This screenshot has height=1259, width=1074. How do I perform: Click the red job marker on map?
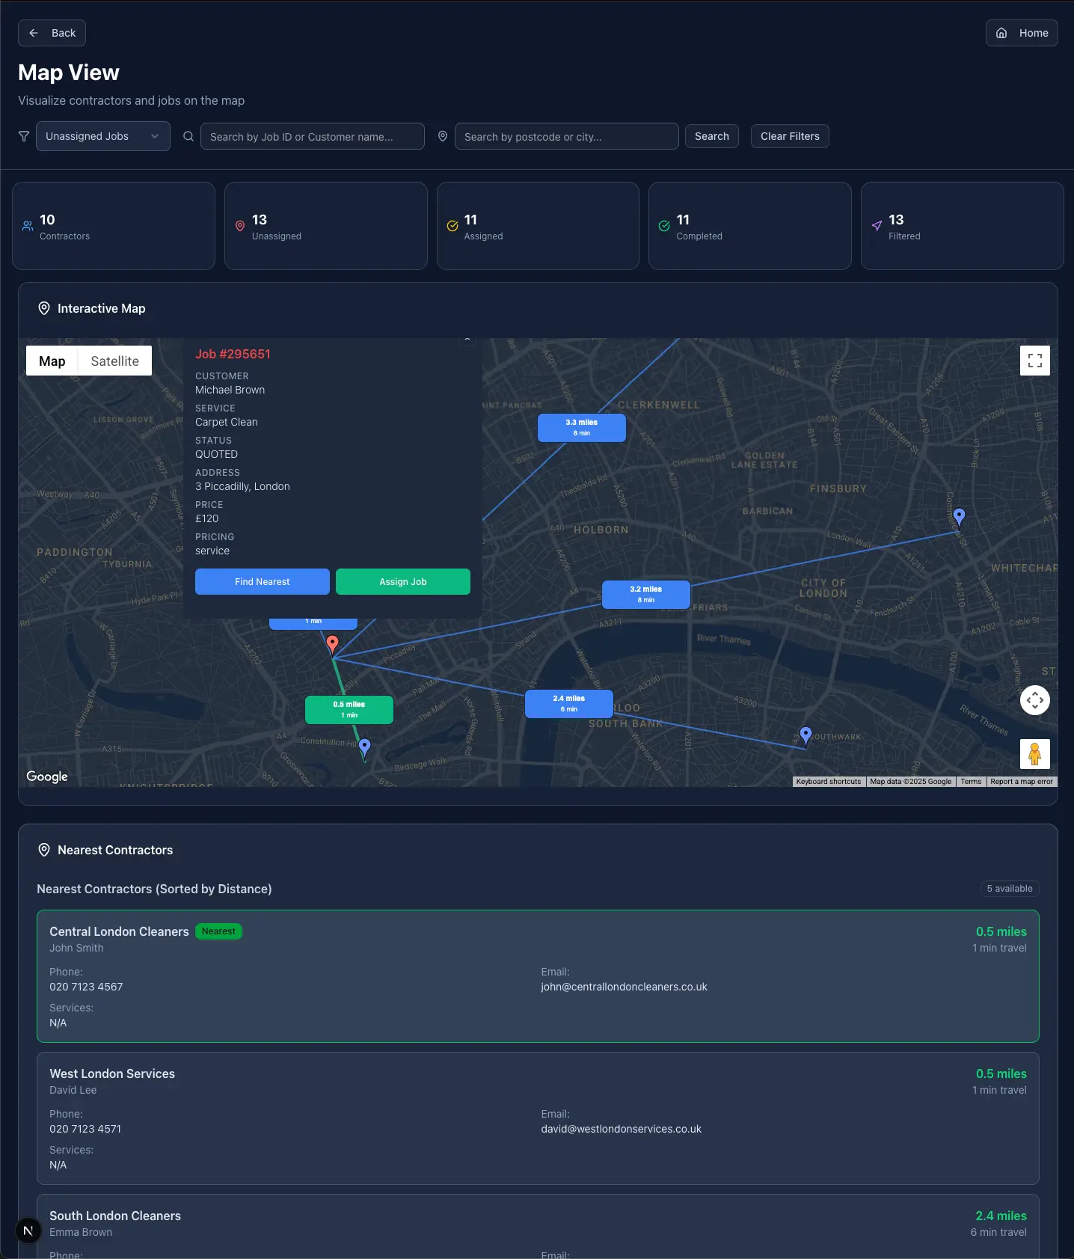333,644
